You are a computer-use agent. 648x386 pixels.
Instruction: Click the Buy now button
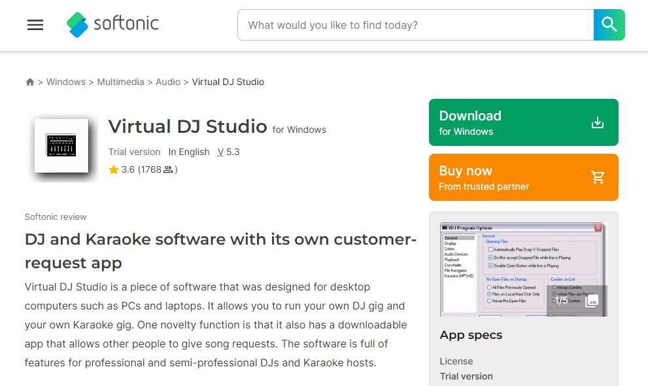coord(524,177)
